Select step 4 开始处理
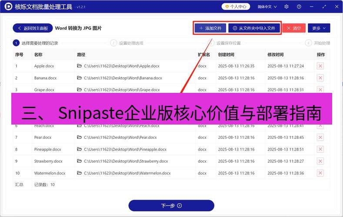The width and height of the screenshot is (343, 217). (x=318, y=43)
